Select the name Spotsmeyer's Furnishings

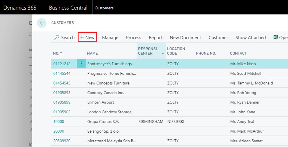109,64
